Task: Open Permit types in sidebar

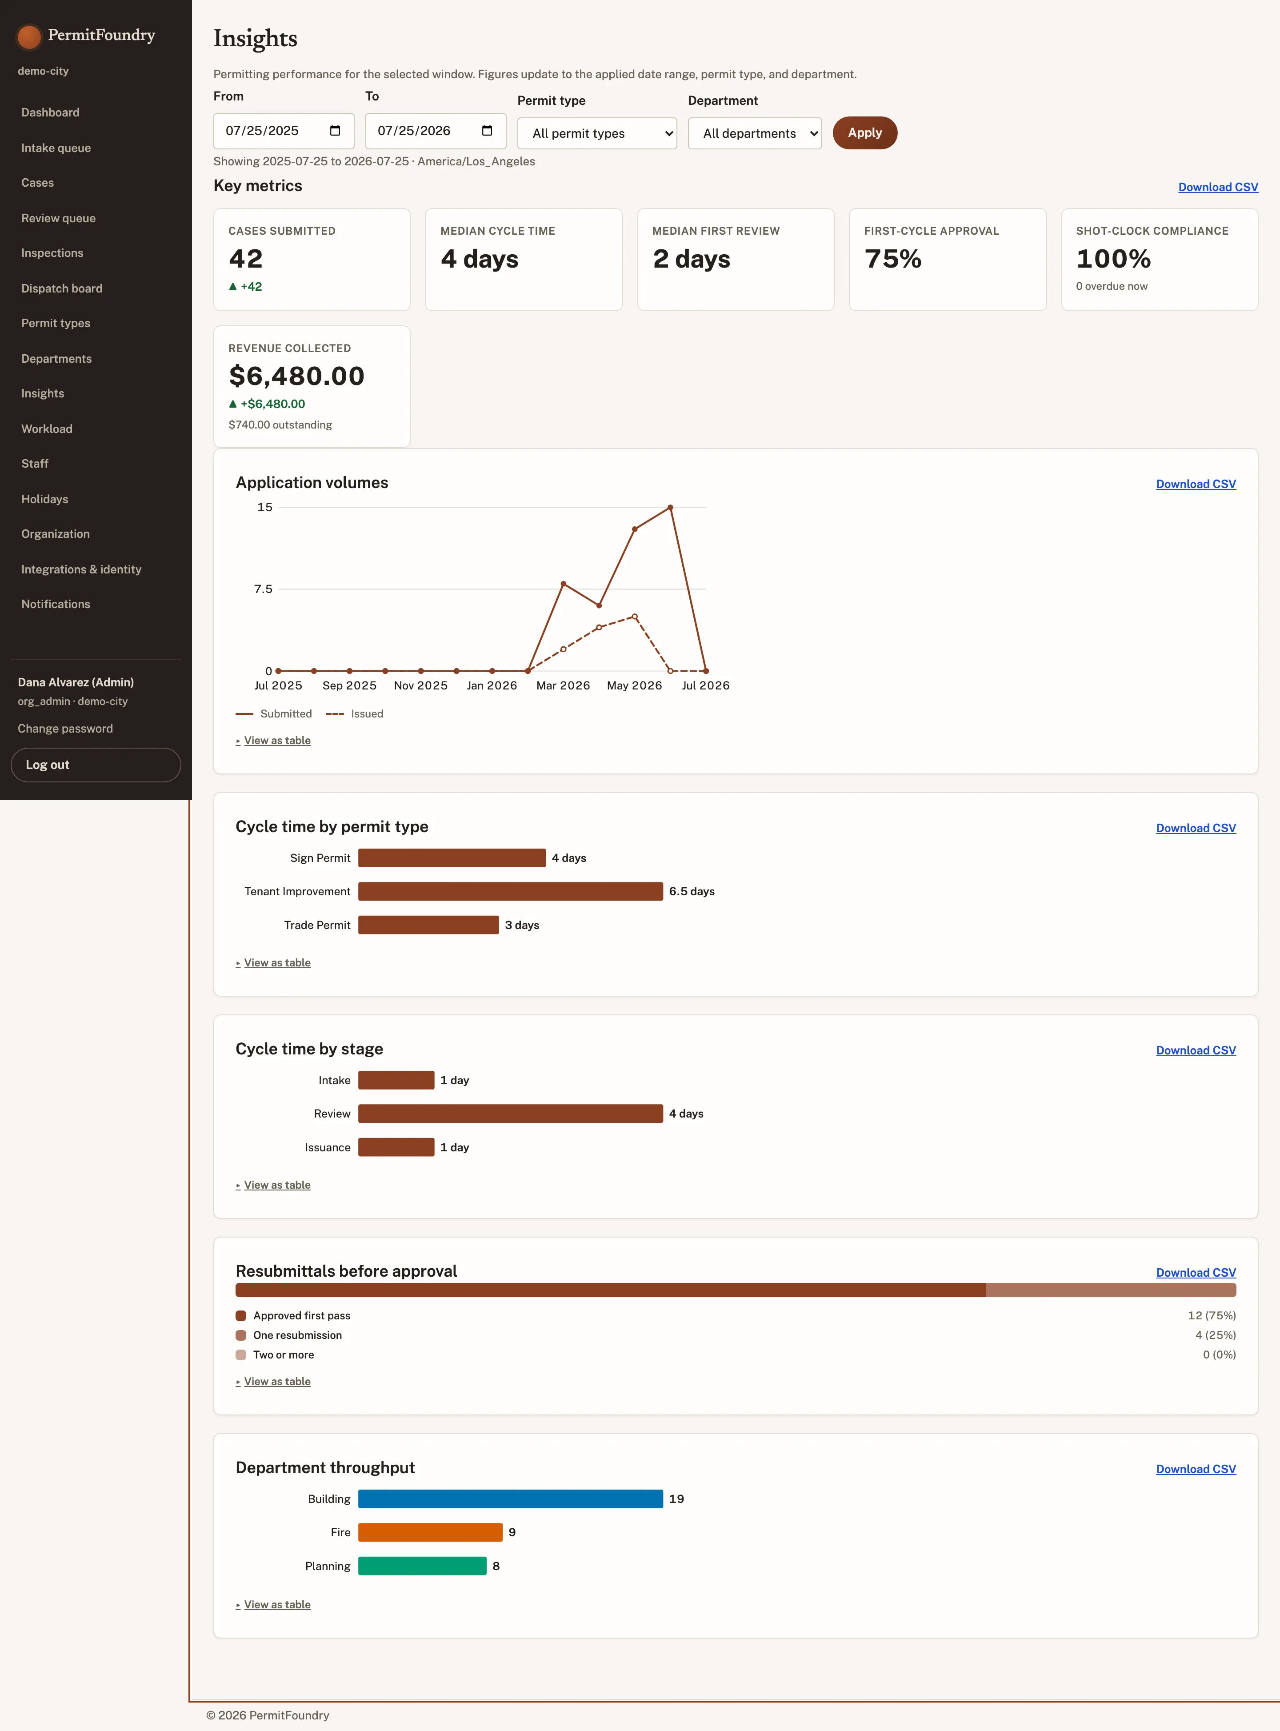Action: [55, 323]
